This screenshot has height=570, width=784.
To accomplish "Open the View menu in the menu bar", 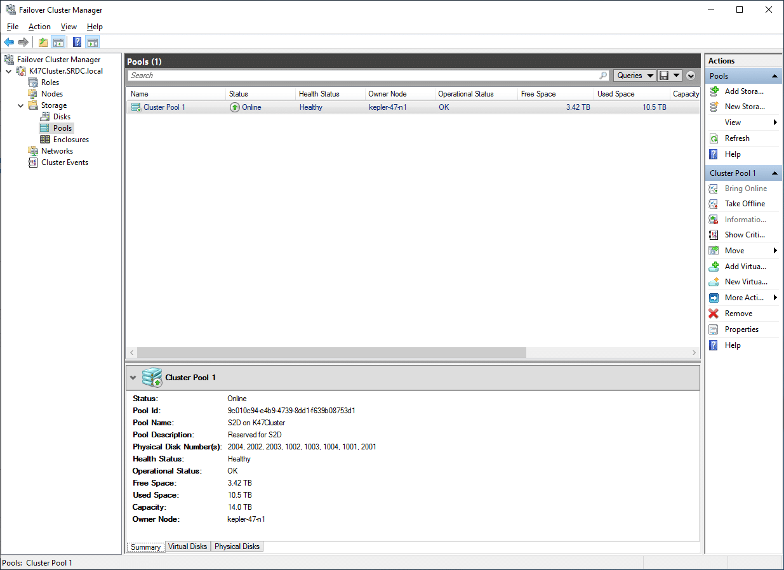I will 69,27.
